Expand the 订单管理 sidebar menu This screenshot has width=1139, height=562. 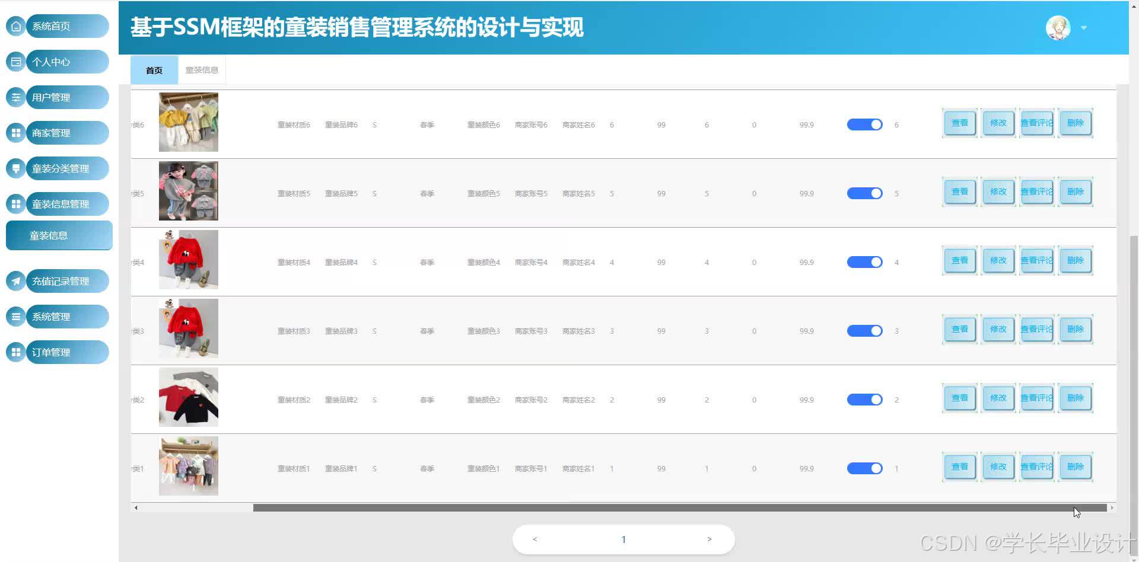(x=67, y=352)
